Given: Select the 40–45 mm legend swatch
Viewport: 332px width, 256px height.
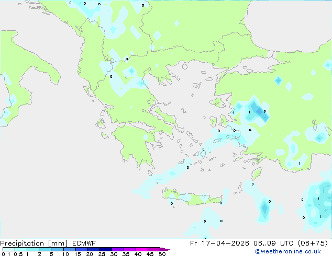Looking at the screenshot, I should pyautogui.click(x=142, y=249).
